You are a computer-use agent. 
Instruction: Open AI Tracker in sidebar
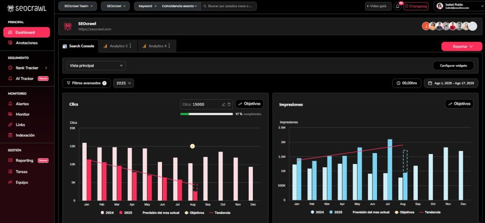point(25,78)
